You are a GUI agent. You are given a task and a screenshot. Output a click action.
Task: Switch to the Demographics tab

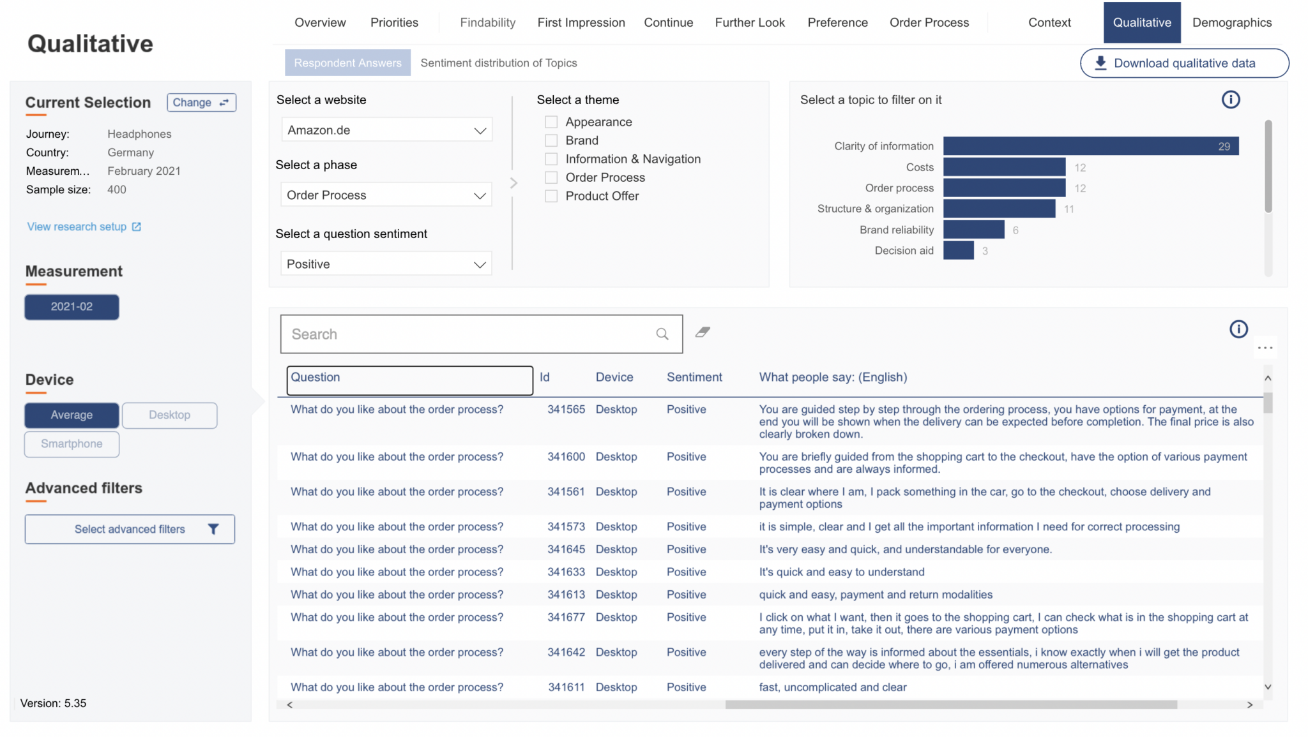(1231, 22)
